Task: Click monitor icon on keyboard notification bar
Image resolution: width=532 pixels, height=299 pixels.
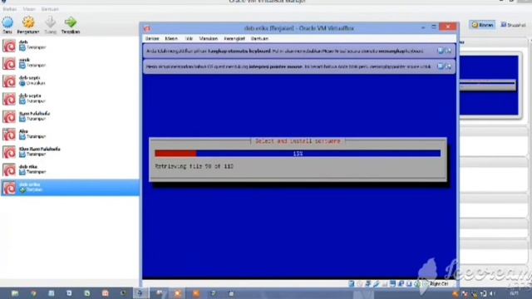Action: 441,51
